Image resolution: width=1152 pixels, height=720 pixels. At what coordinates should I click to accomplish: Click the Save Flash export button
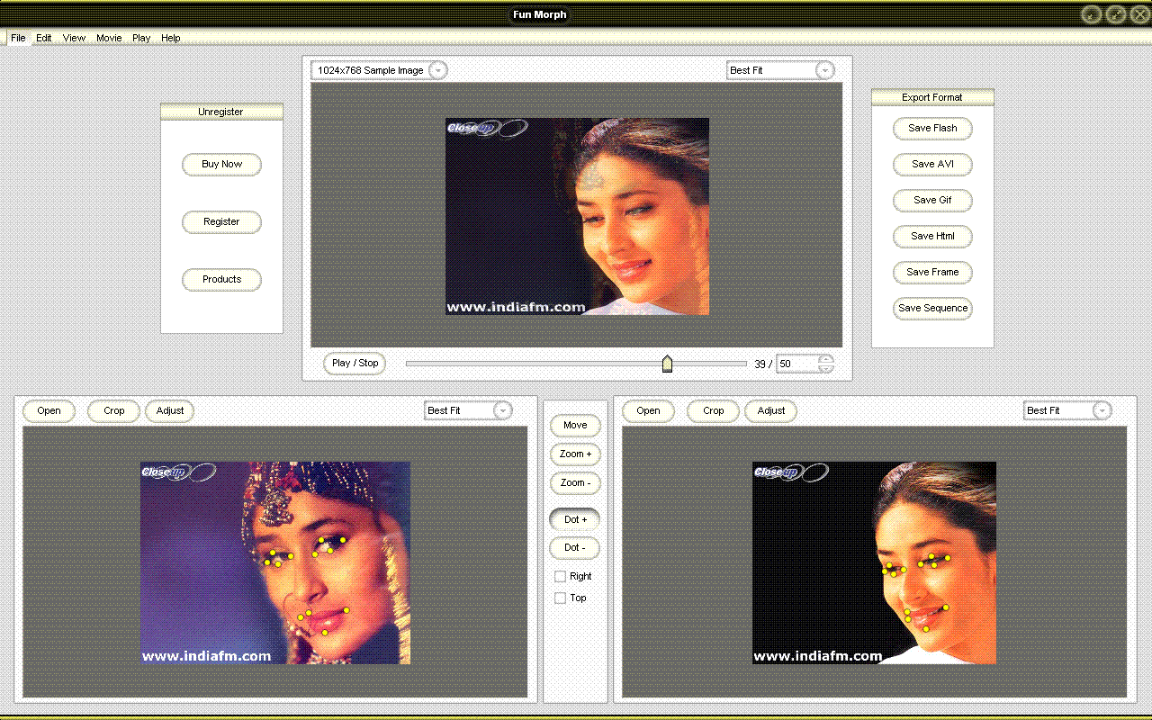tap(932, 129)
